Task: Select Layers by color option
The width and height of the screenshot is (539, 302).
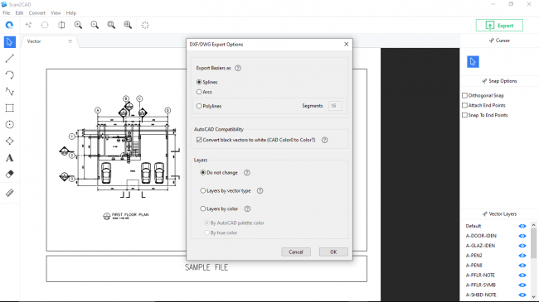Action: point(203,209)
